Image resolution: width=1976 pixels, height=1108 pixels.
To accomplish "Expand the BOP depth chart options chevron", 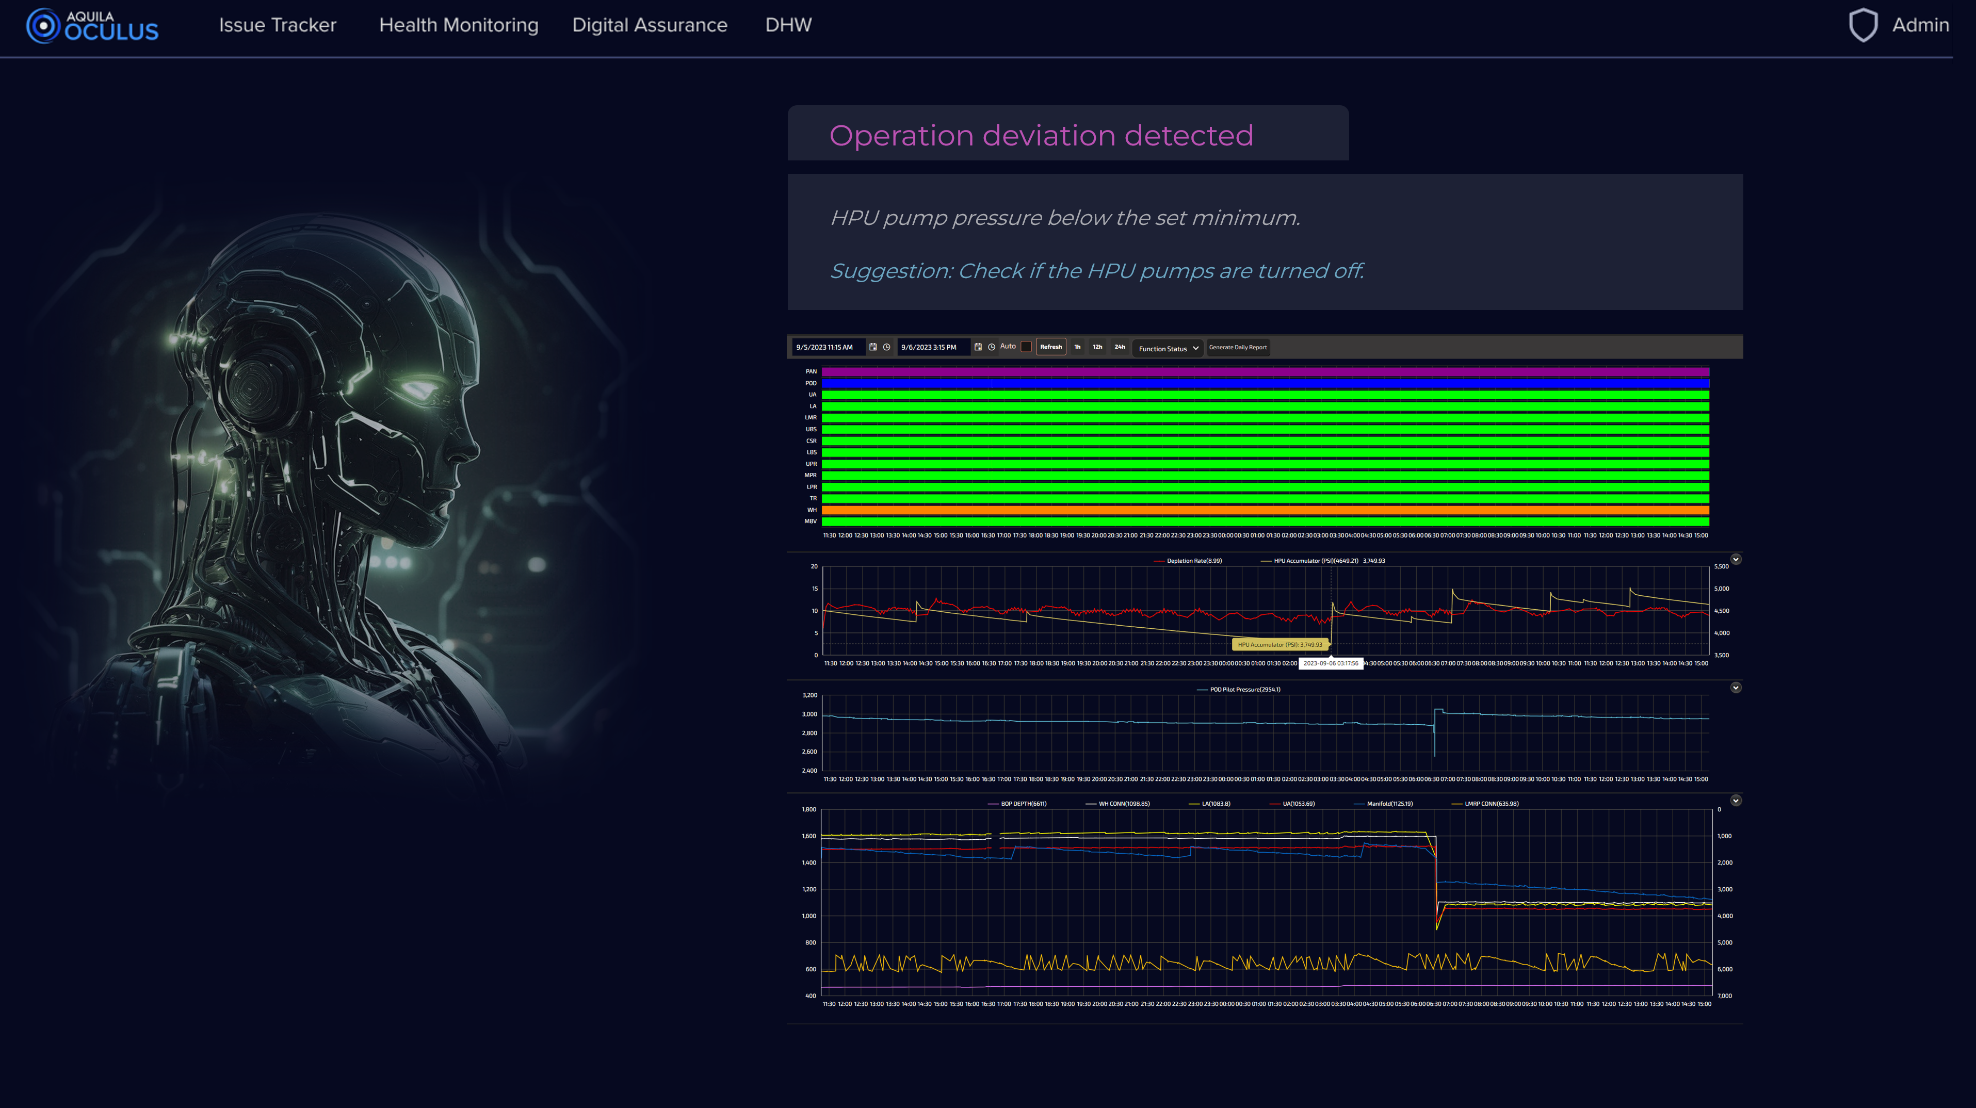I will click(x=1736, y=801).
